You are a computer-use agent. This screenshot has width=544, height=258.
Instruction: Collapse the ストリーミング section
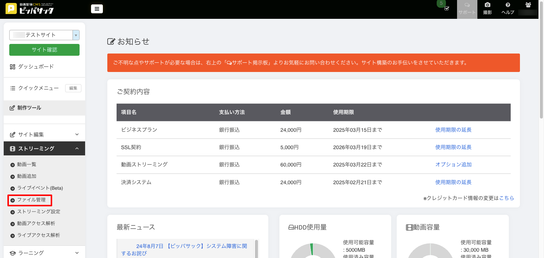point(44,148)
